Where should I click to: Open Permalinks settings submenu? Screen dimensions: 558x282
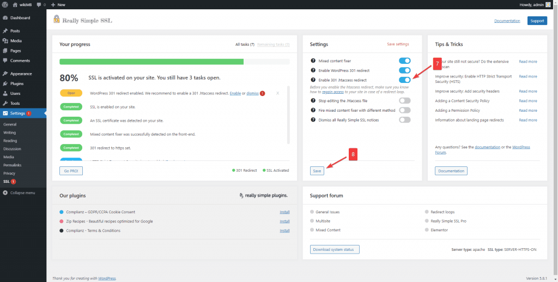[12, 165]
